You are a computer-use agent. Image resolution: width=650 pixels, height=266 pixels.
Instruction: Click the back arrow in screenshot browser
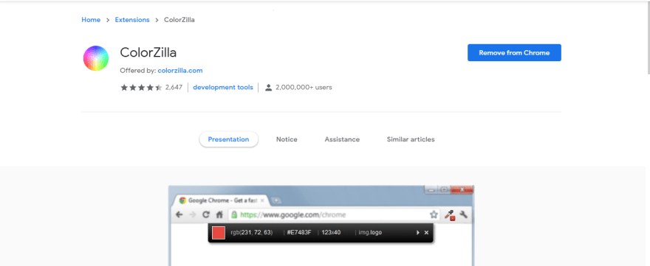179,214
